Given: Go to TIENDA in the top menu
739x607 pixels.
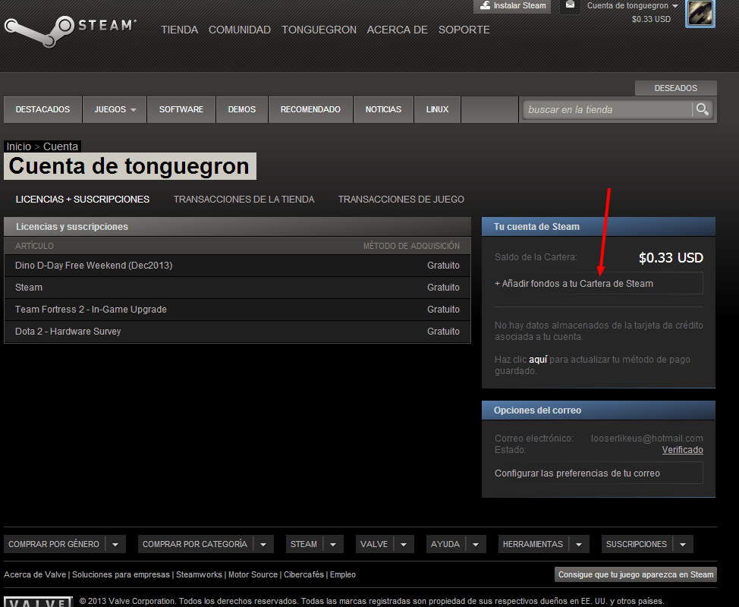Looking at the screenshot, I should tap(180, 30).
